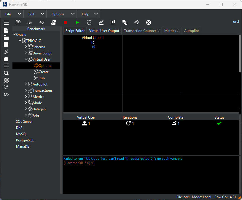This screenshot has height=200, width=242.
Task: Start the workload with the green run icon
Action: click(x=77, y=22)
